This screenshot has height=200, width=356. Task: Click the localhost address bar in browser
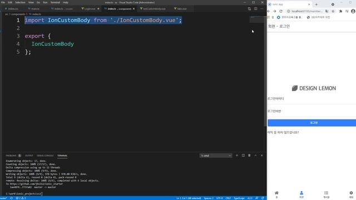click(x=306, y=11)
